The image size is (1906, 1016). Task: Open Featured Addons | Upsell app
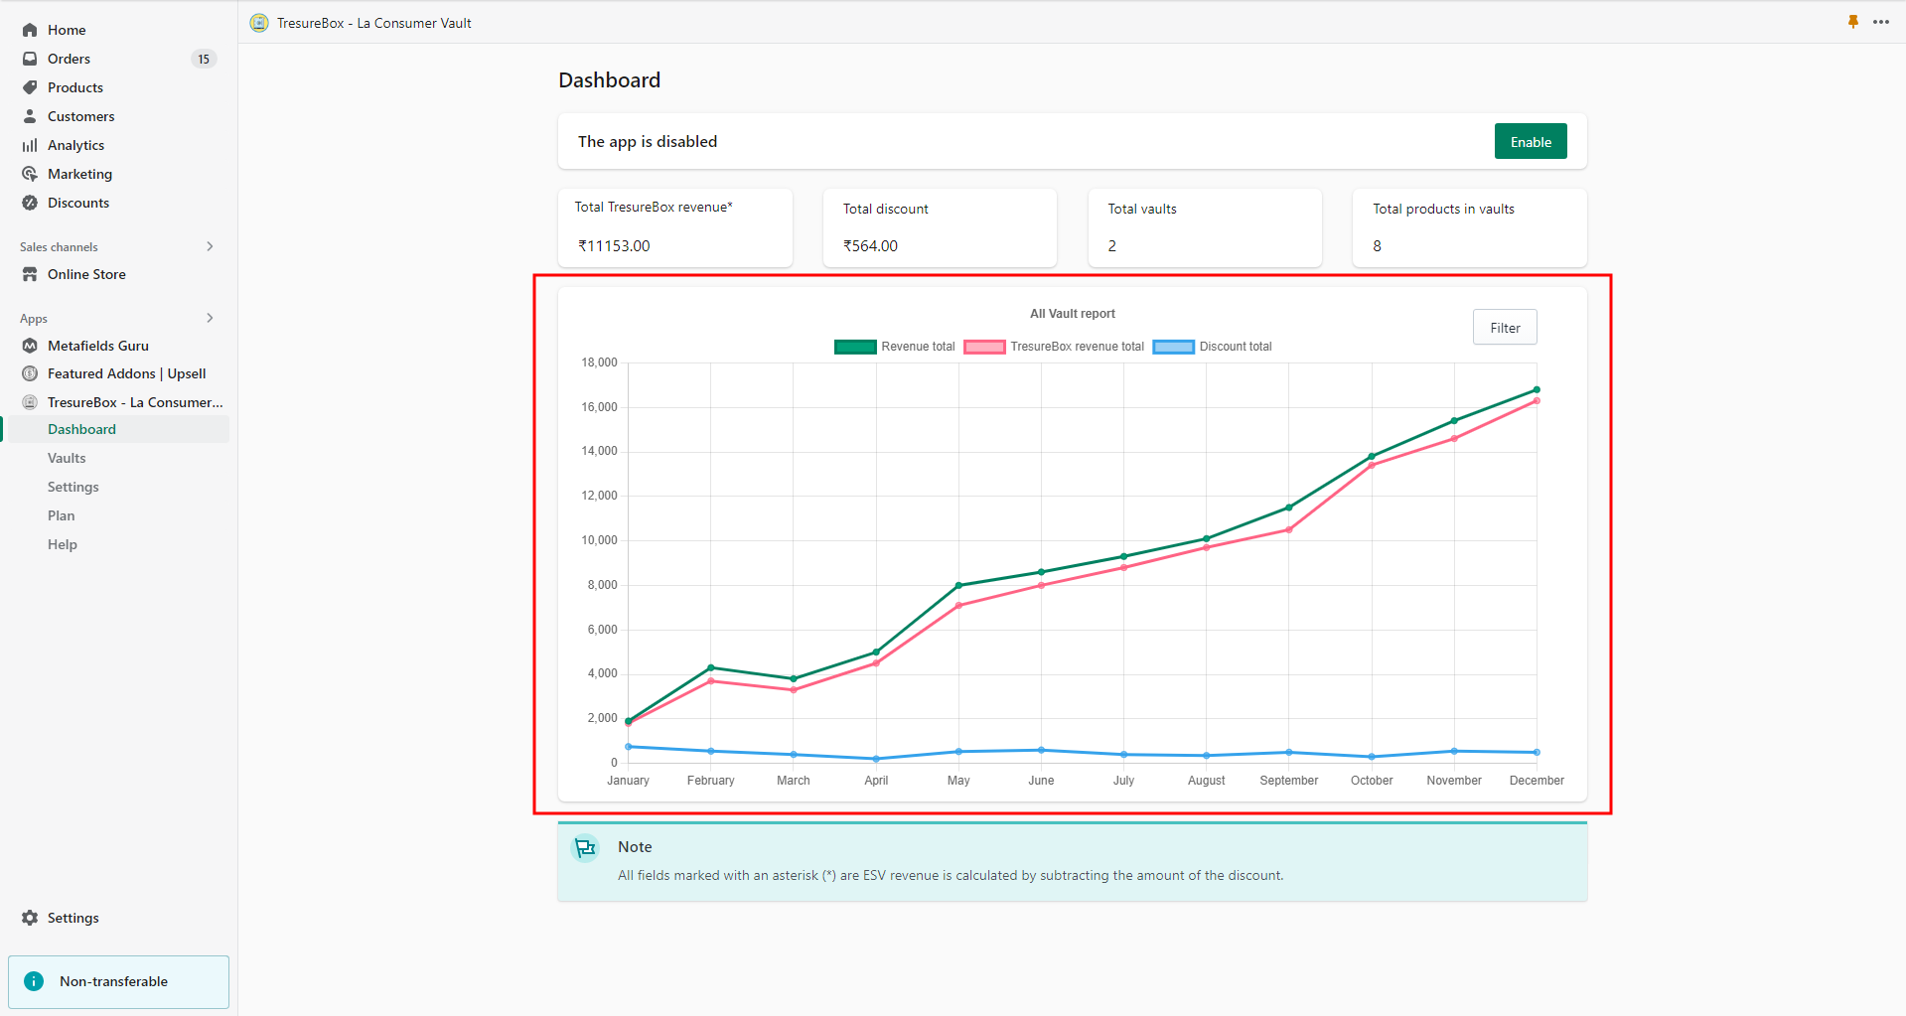[x=127, y=373]
